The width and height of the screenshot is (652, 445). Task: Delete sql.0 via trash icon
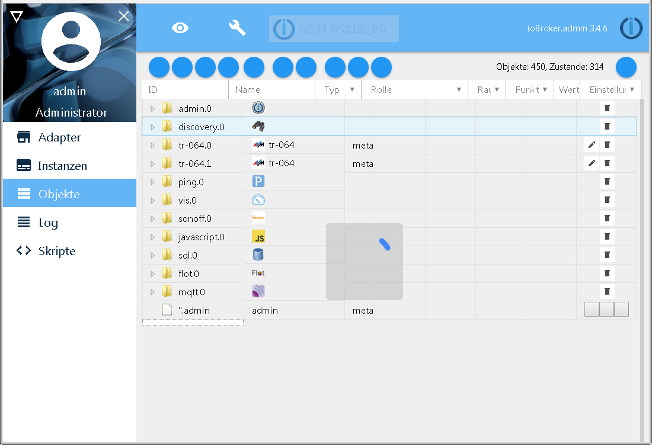[607, 254]
